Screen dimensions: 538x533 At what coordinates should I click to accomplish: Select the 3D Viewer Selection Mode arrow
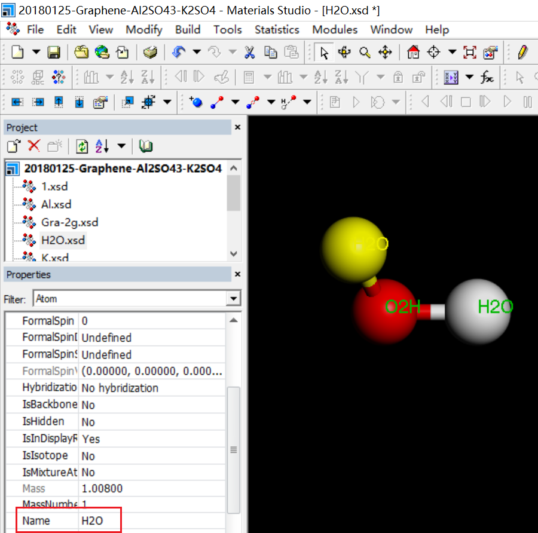(x=324, y=53)
